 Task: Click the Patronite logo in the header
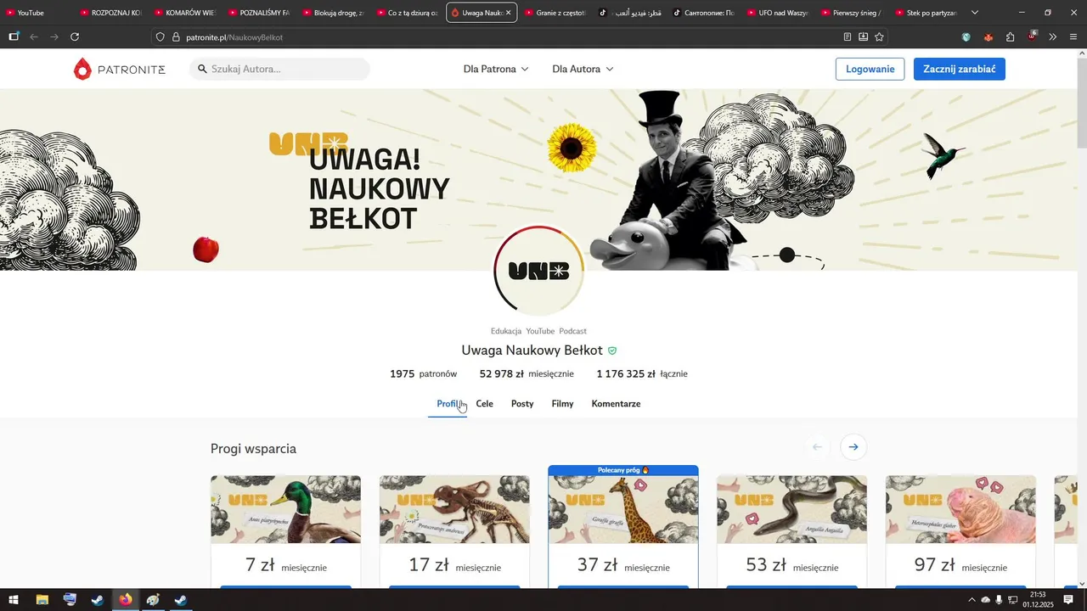pyautogui.click(x=120, y=70)
